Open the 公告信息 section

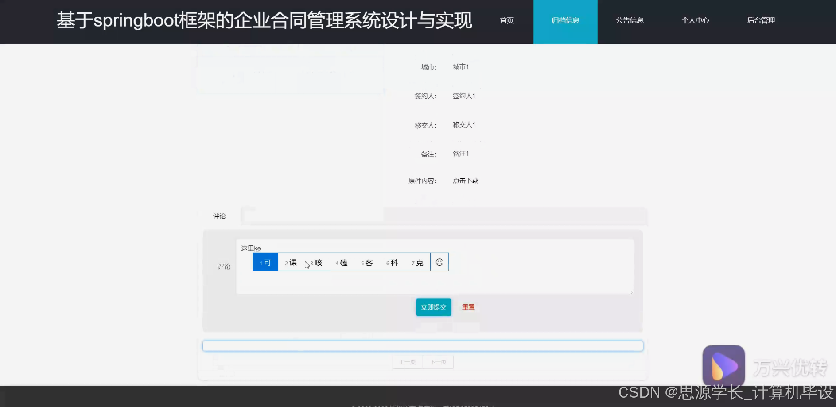630,20
